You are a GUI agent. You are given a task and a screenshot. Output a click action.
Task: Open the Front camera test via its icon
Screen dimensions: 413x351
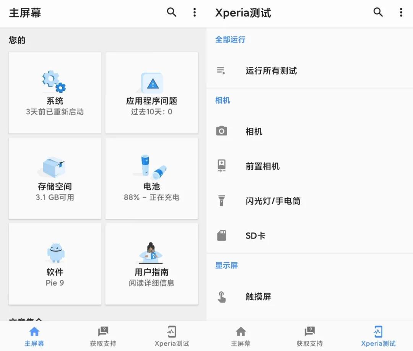click(222, 166)
